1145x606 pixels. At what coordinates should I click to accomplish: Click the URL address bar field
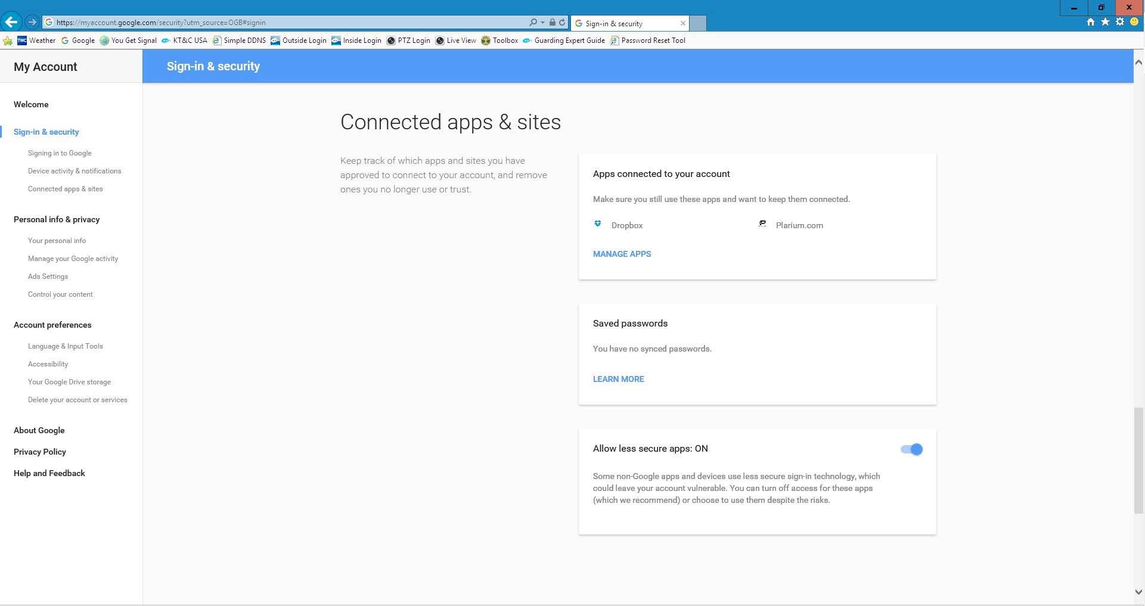286,23
